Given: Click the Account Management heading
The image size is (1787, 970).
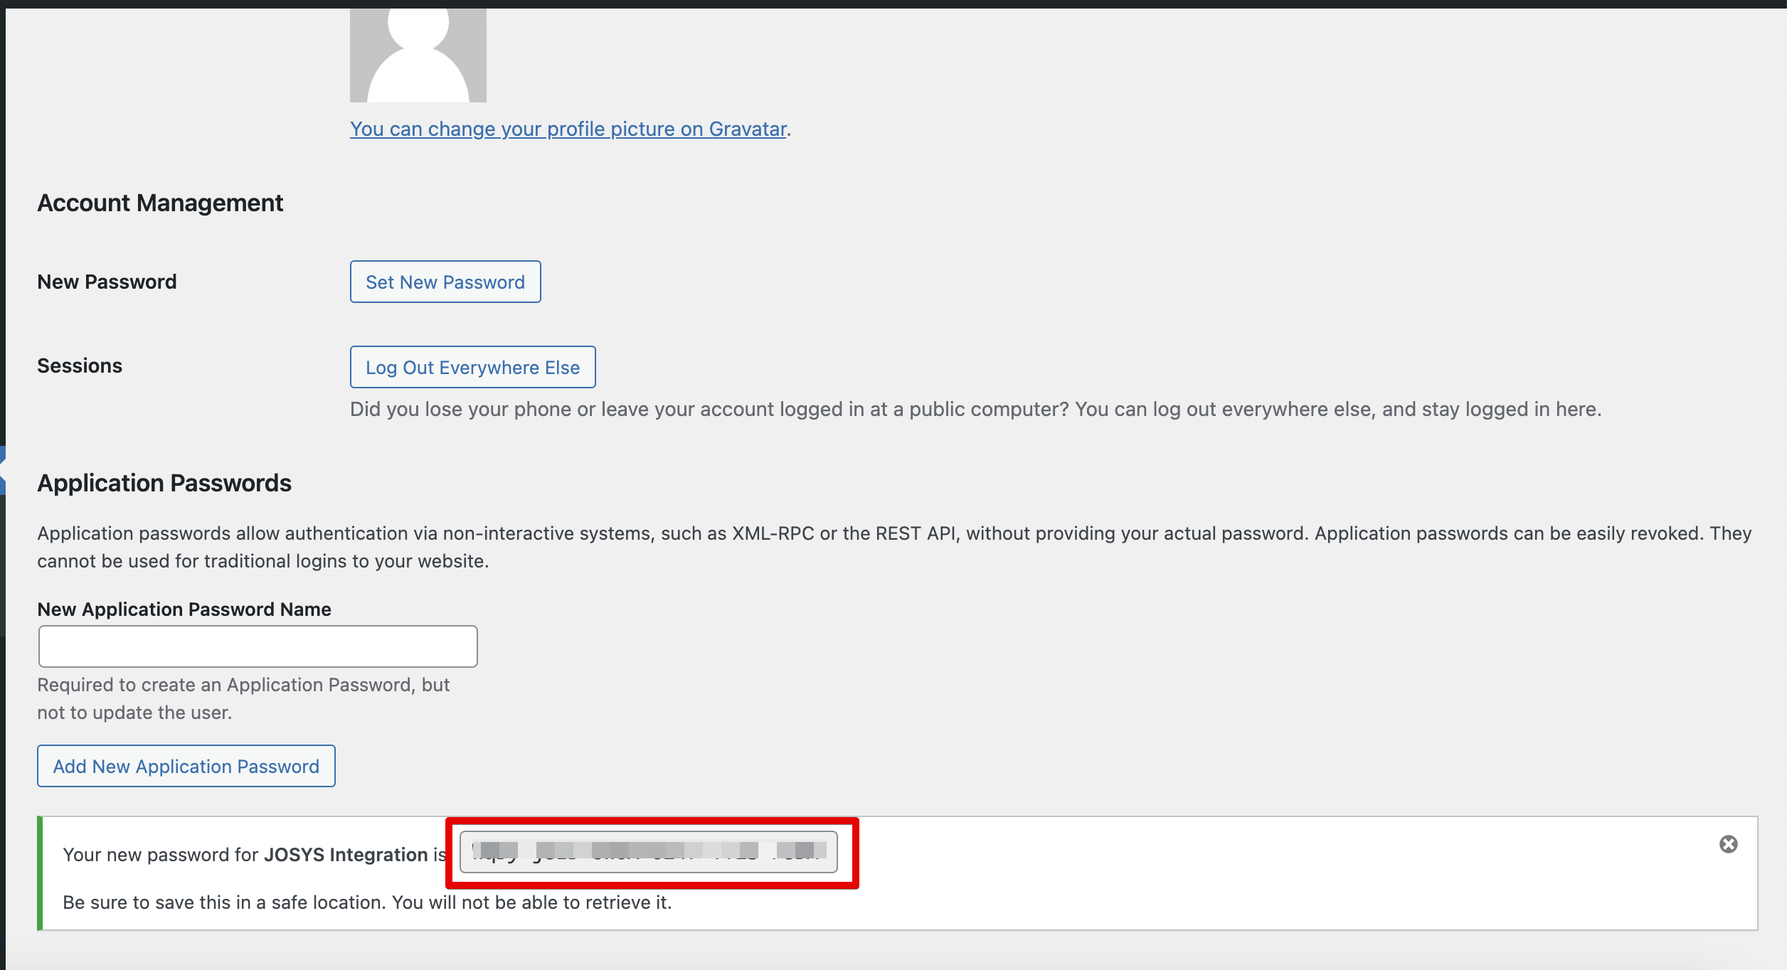Looking at the screenshot, I should pos(160,203).
